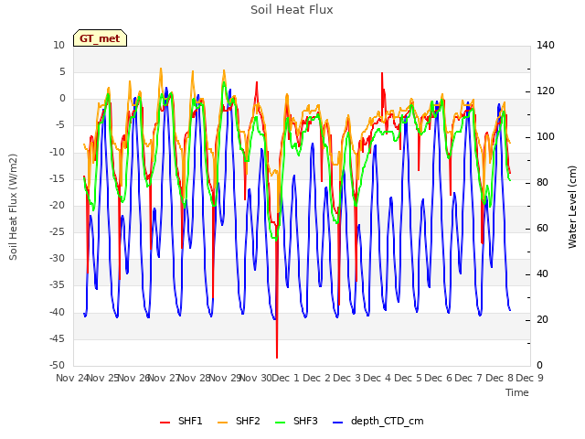
Task: Click the blue depth_CTD_cm legend swatch
Action: coord(337,423)
